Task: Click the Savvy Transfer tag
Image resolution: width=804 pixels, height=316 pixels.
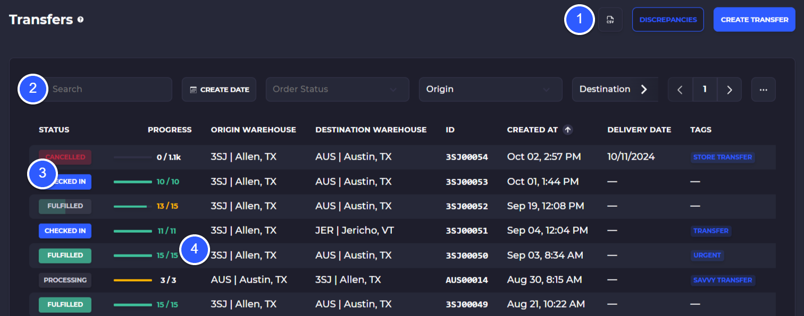Action: coord(723,280)
